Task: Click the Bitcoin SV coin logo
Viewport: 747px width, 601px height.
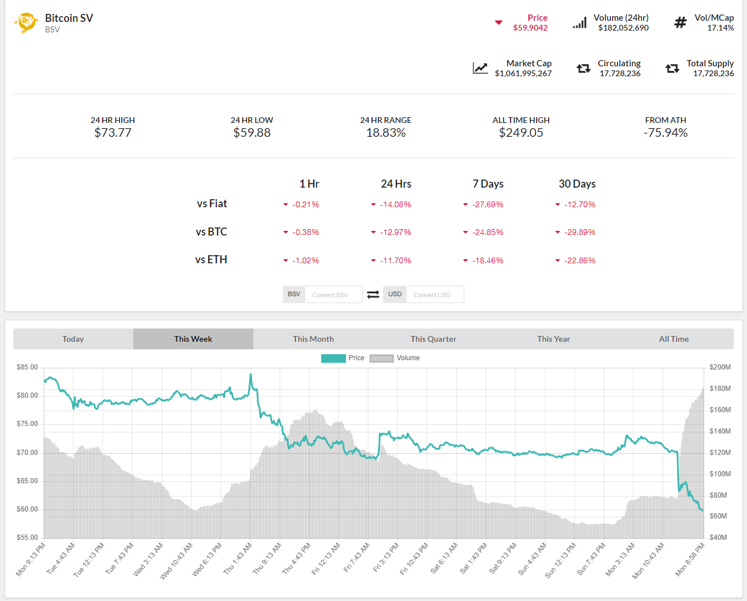Action: point(26,23)
